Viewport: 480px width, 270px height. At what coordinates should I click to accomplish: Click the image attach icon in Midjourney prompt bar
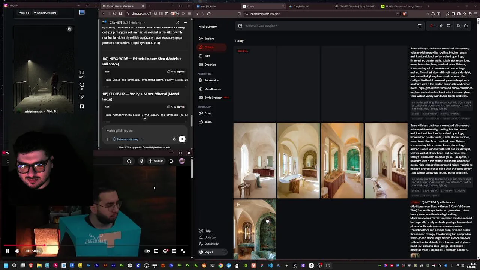click(240, 26)
